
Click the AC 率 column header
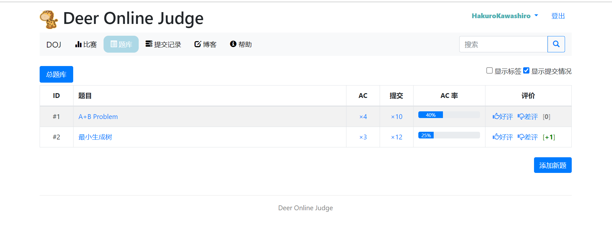coord(449,96)
